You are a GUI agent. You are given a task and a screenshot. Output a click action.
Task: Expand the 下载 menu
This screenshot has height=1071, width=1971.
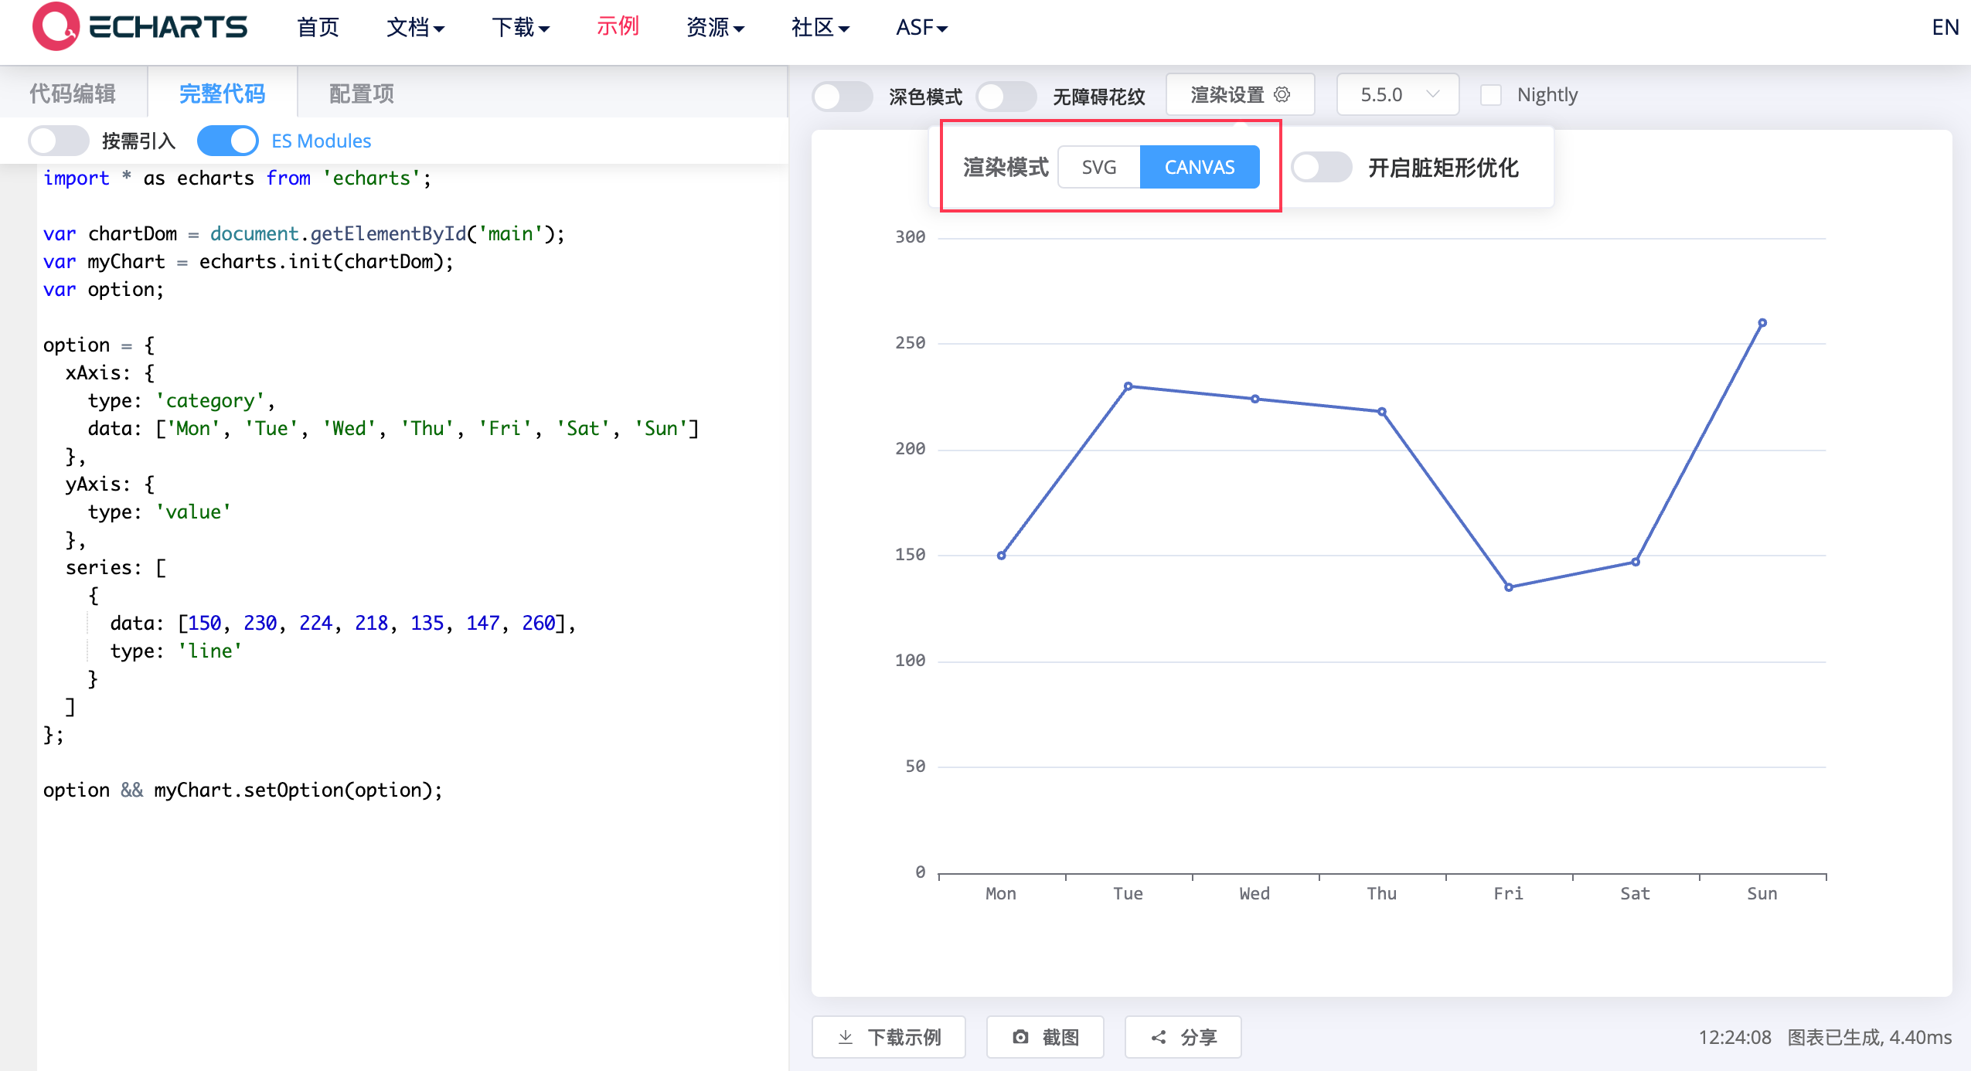[x=520, y=28]
